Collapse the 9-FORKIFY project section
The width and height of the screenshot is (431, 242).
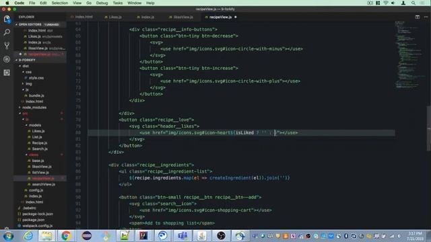40,60
